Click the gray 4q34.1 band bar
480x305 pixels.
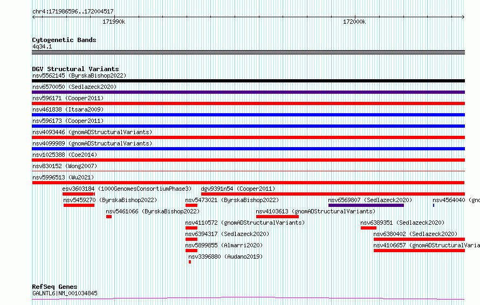[248, 52]
